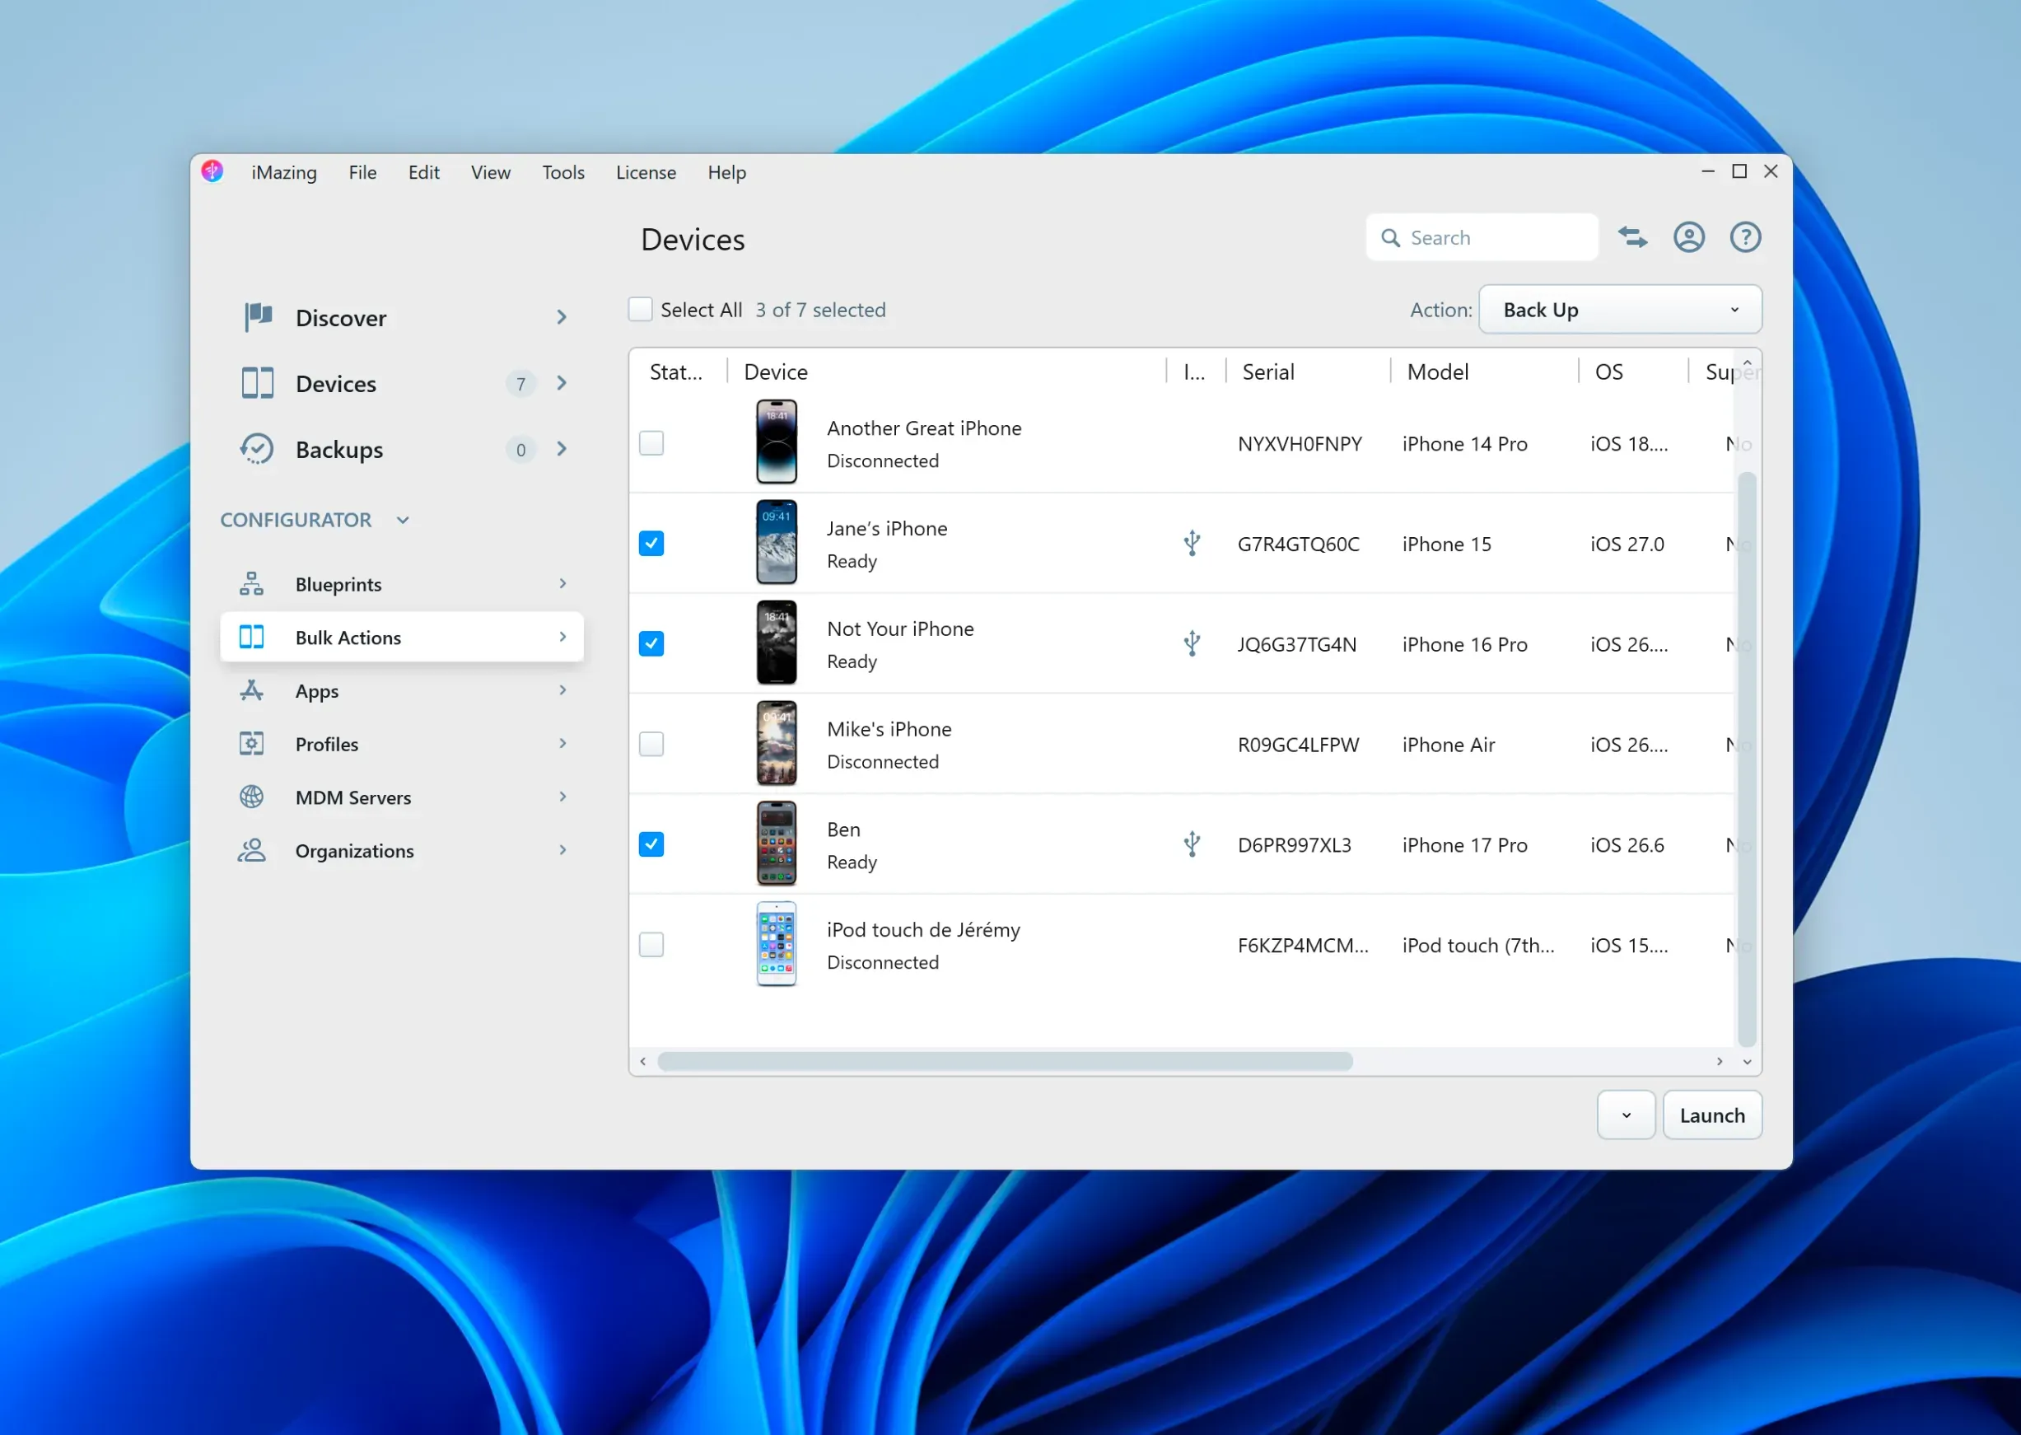The width and height of the screenshot is (2021, 1435).
Task: Click the Not Your iPhone thumbnail
Action: click(777, 643)
